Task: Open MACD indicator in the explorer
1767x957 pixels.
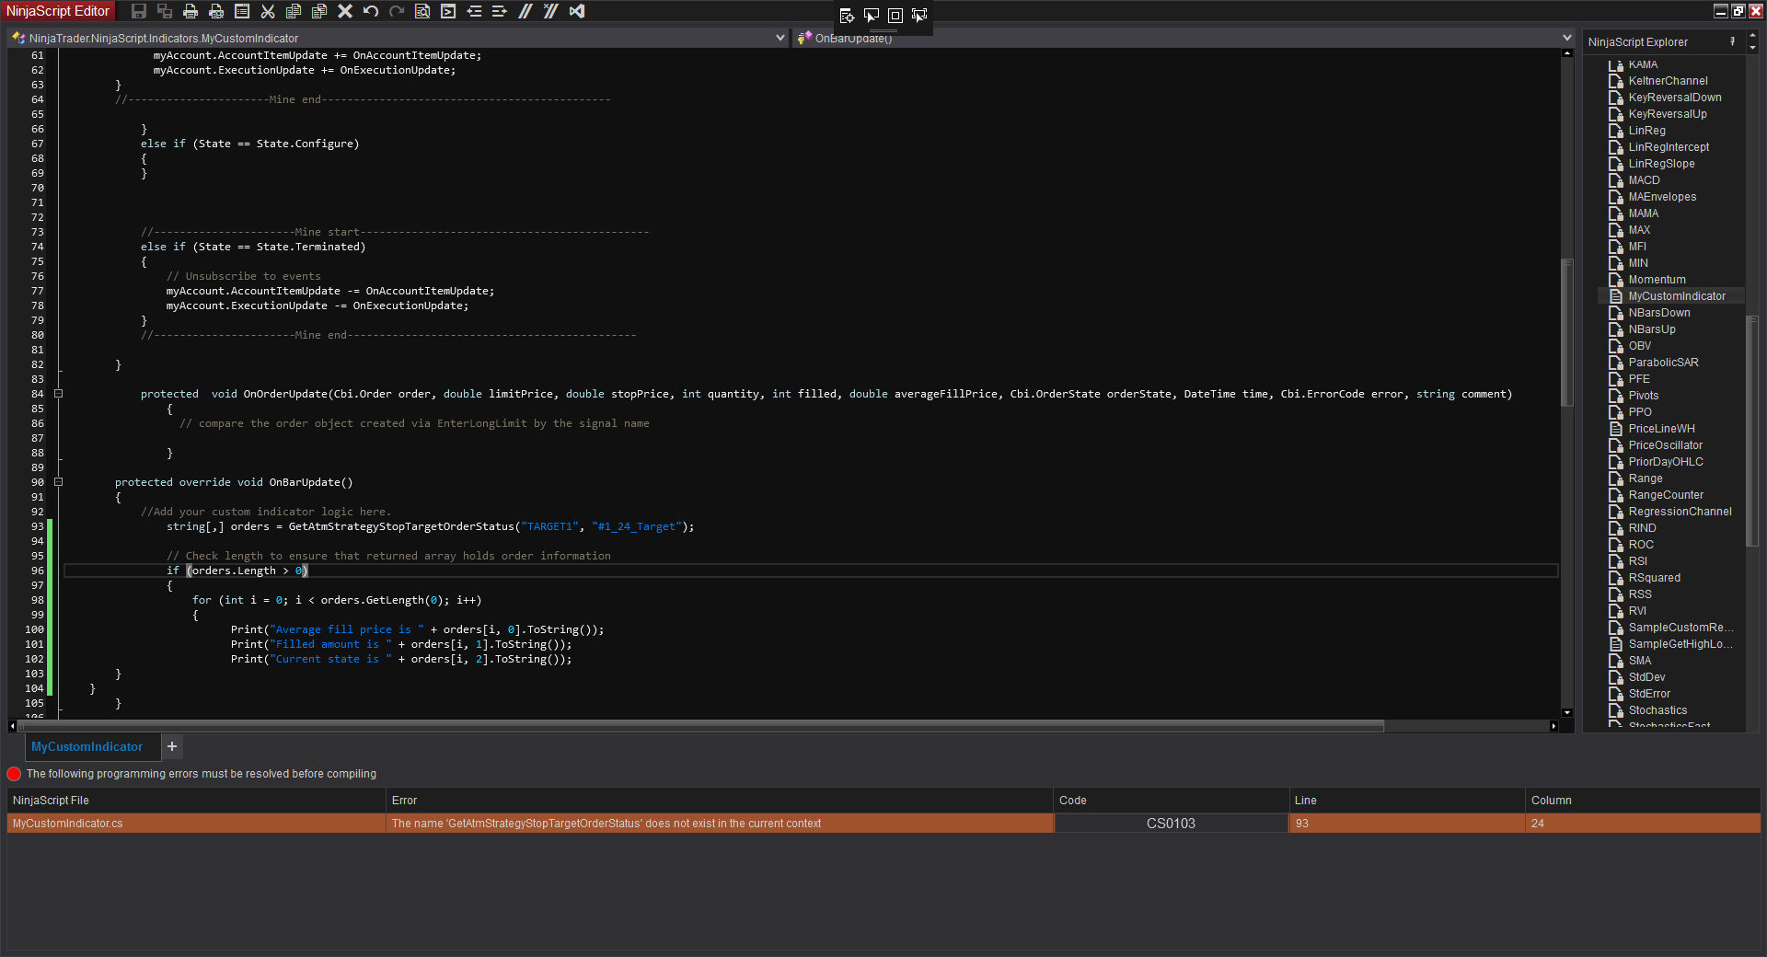Action: tap(1644, 180)
